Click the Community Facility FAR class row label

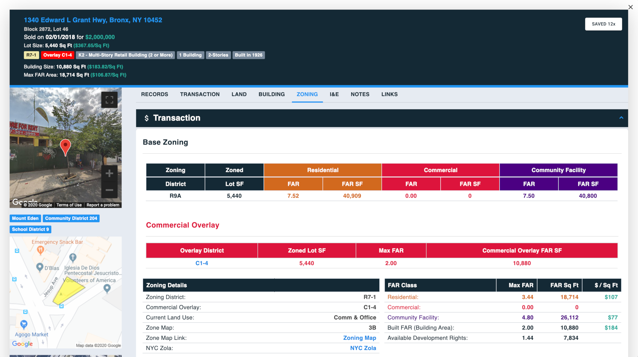413,318
